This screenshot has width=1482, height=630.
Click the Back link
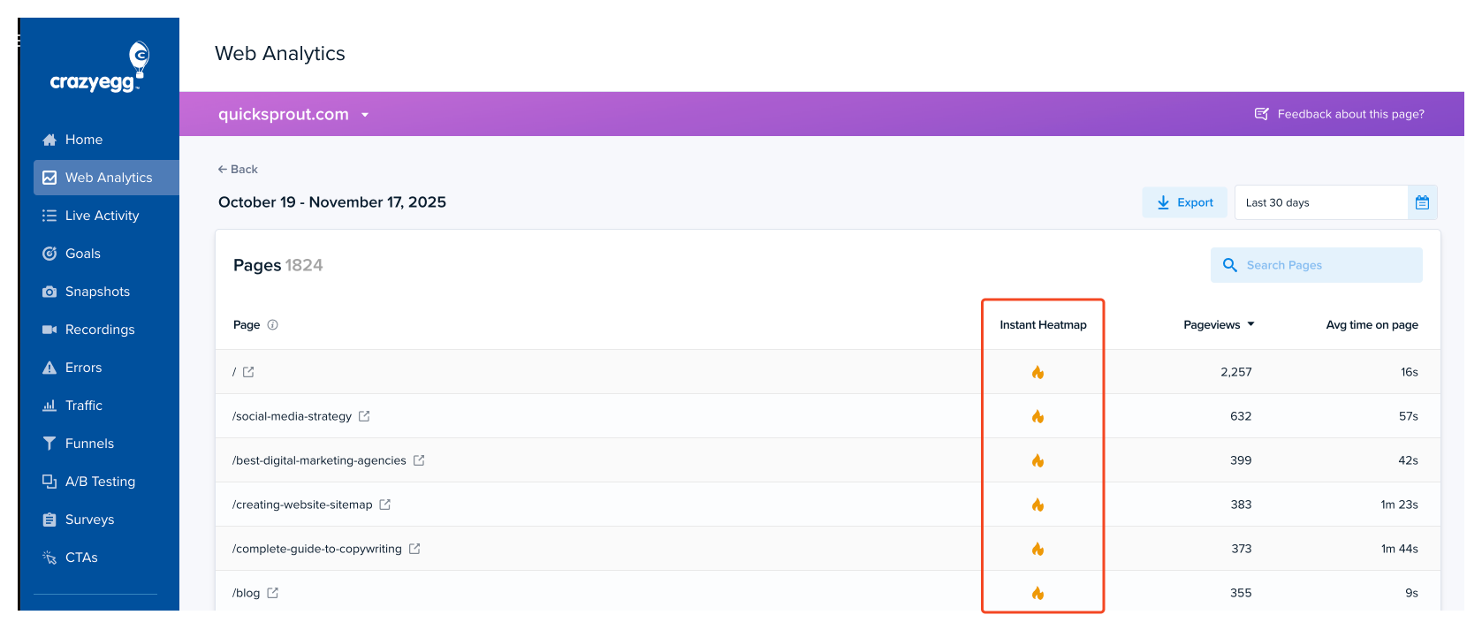coord(238,169)
